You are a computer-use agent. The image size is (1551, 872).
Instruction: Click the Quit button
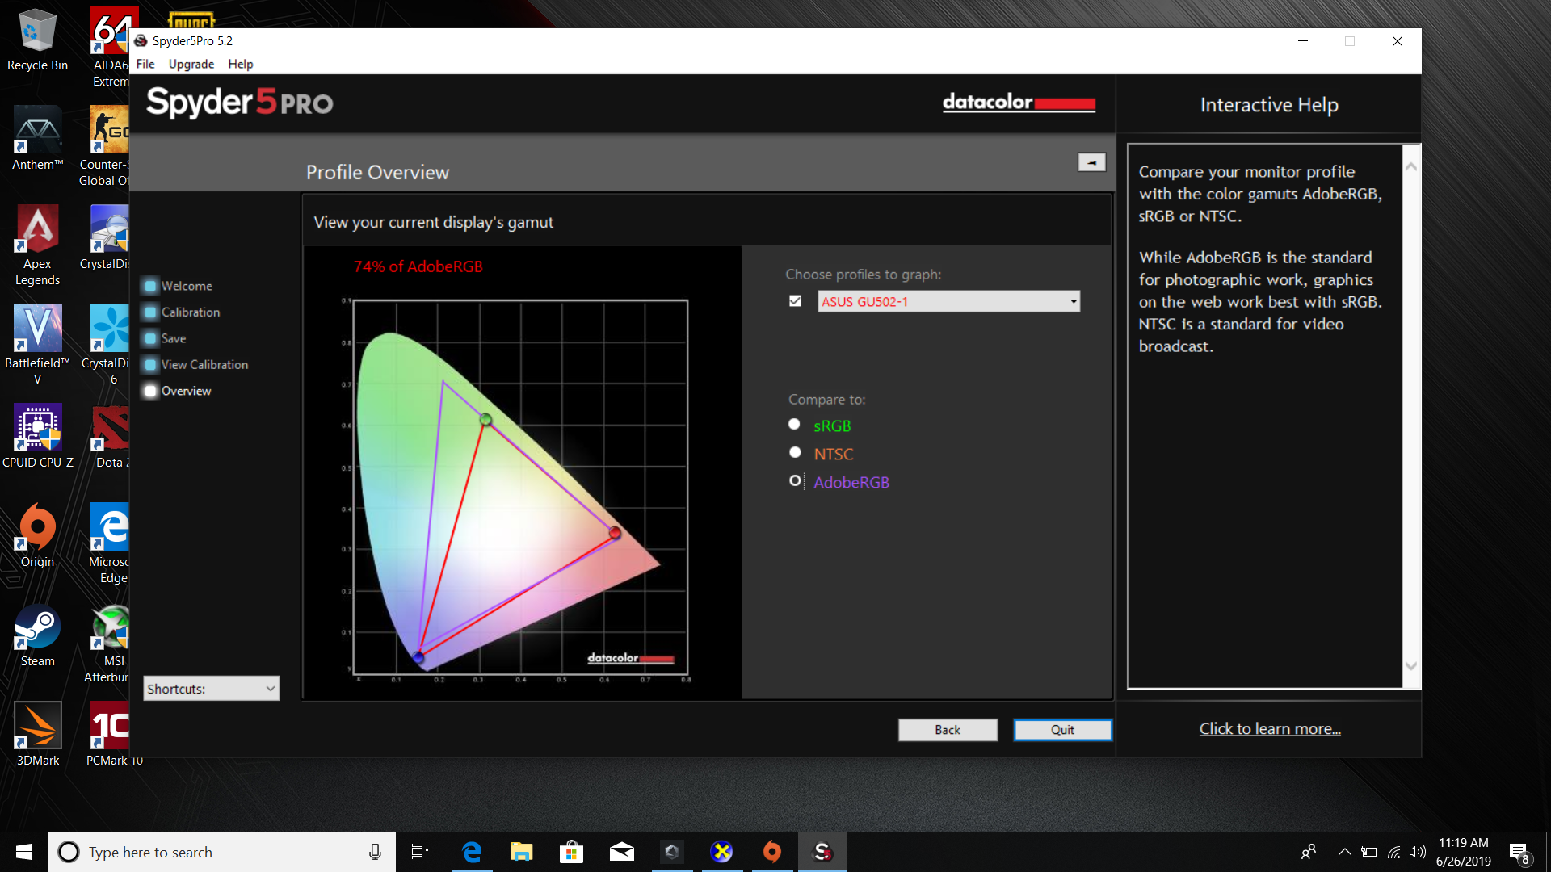pos(1063,730)
